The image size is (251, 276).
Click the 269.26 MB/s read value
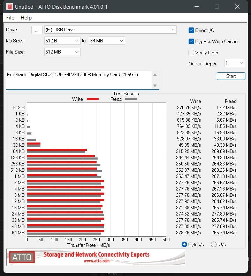tap(224, 170)
